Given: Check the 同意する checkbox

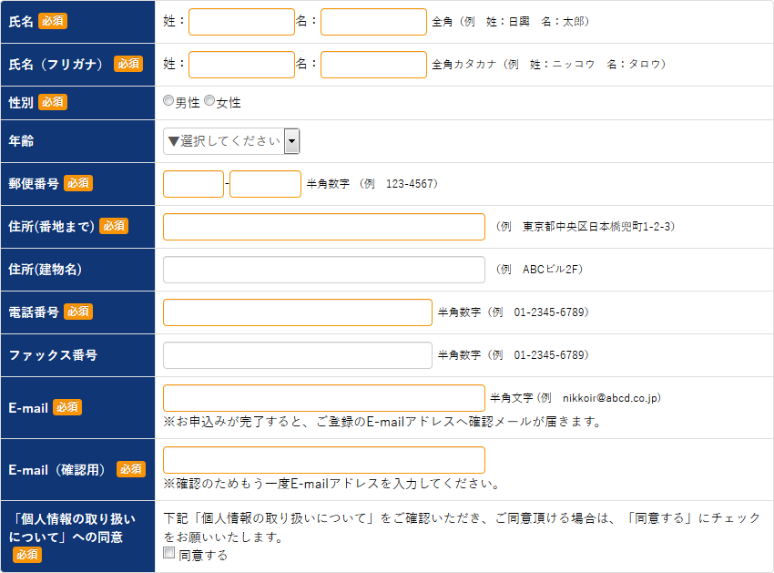Looking at the screenshot, I should (168, 553).
